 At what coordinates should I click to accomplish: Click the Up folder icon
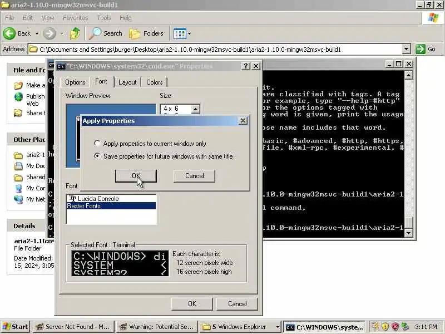click(x=75, y=33)
